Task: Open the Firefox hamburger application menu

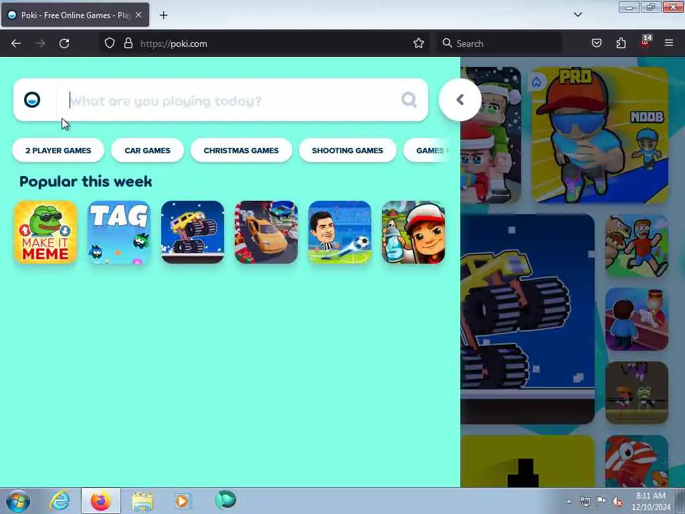Action: 669,44
